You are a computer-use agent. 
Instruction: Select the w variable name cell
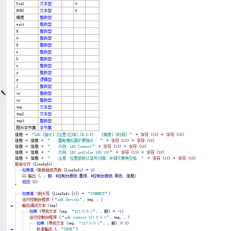pos(26,52)
